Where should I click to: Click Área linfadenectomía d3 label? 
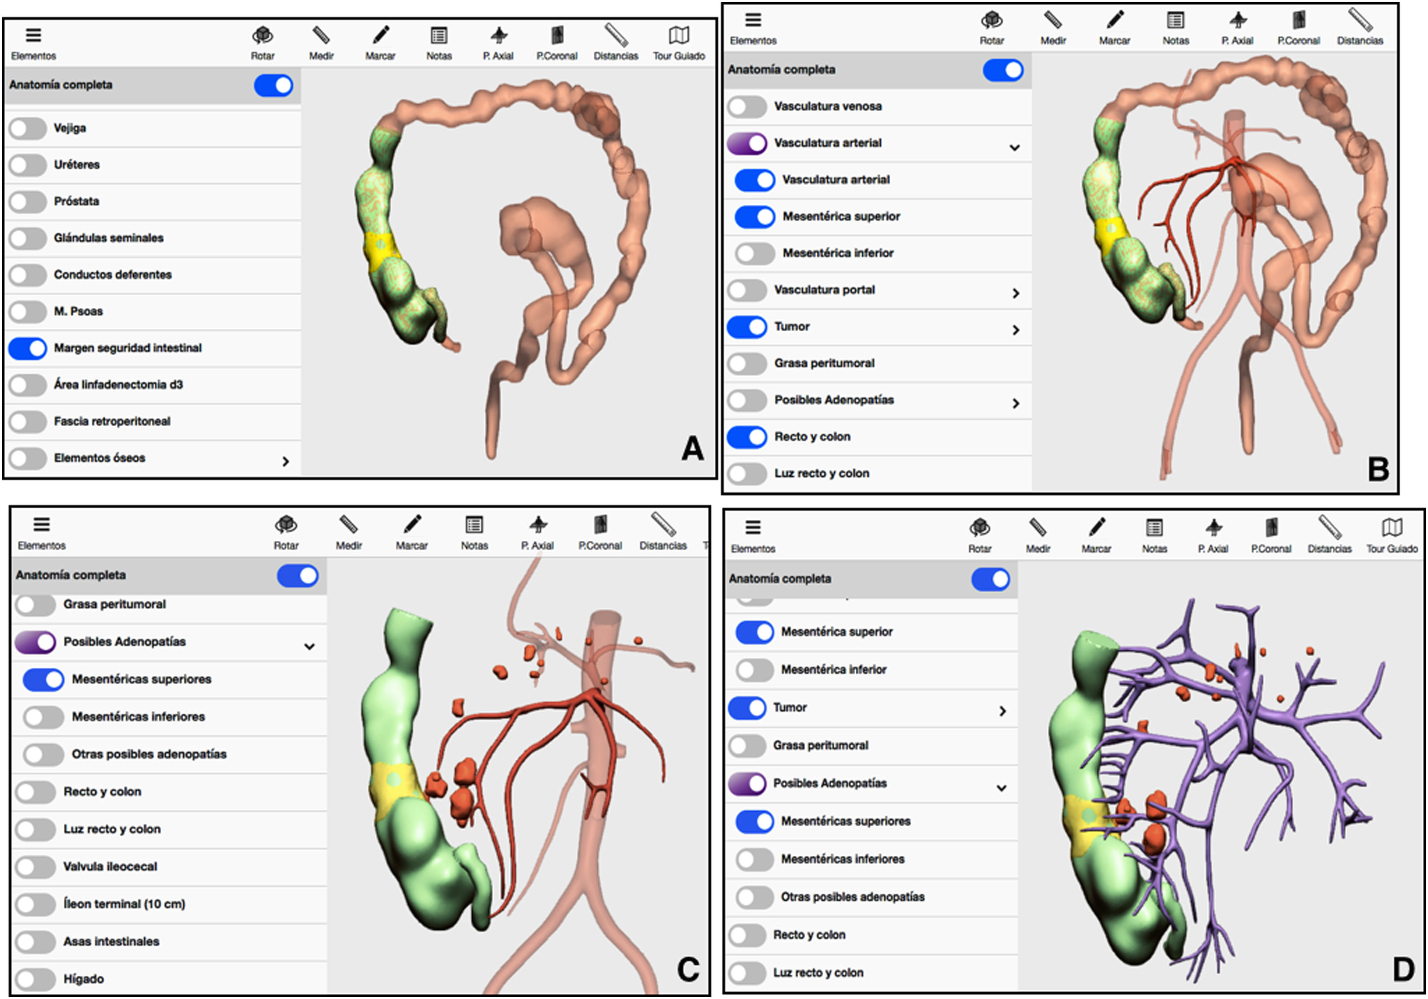point(118,384)
